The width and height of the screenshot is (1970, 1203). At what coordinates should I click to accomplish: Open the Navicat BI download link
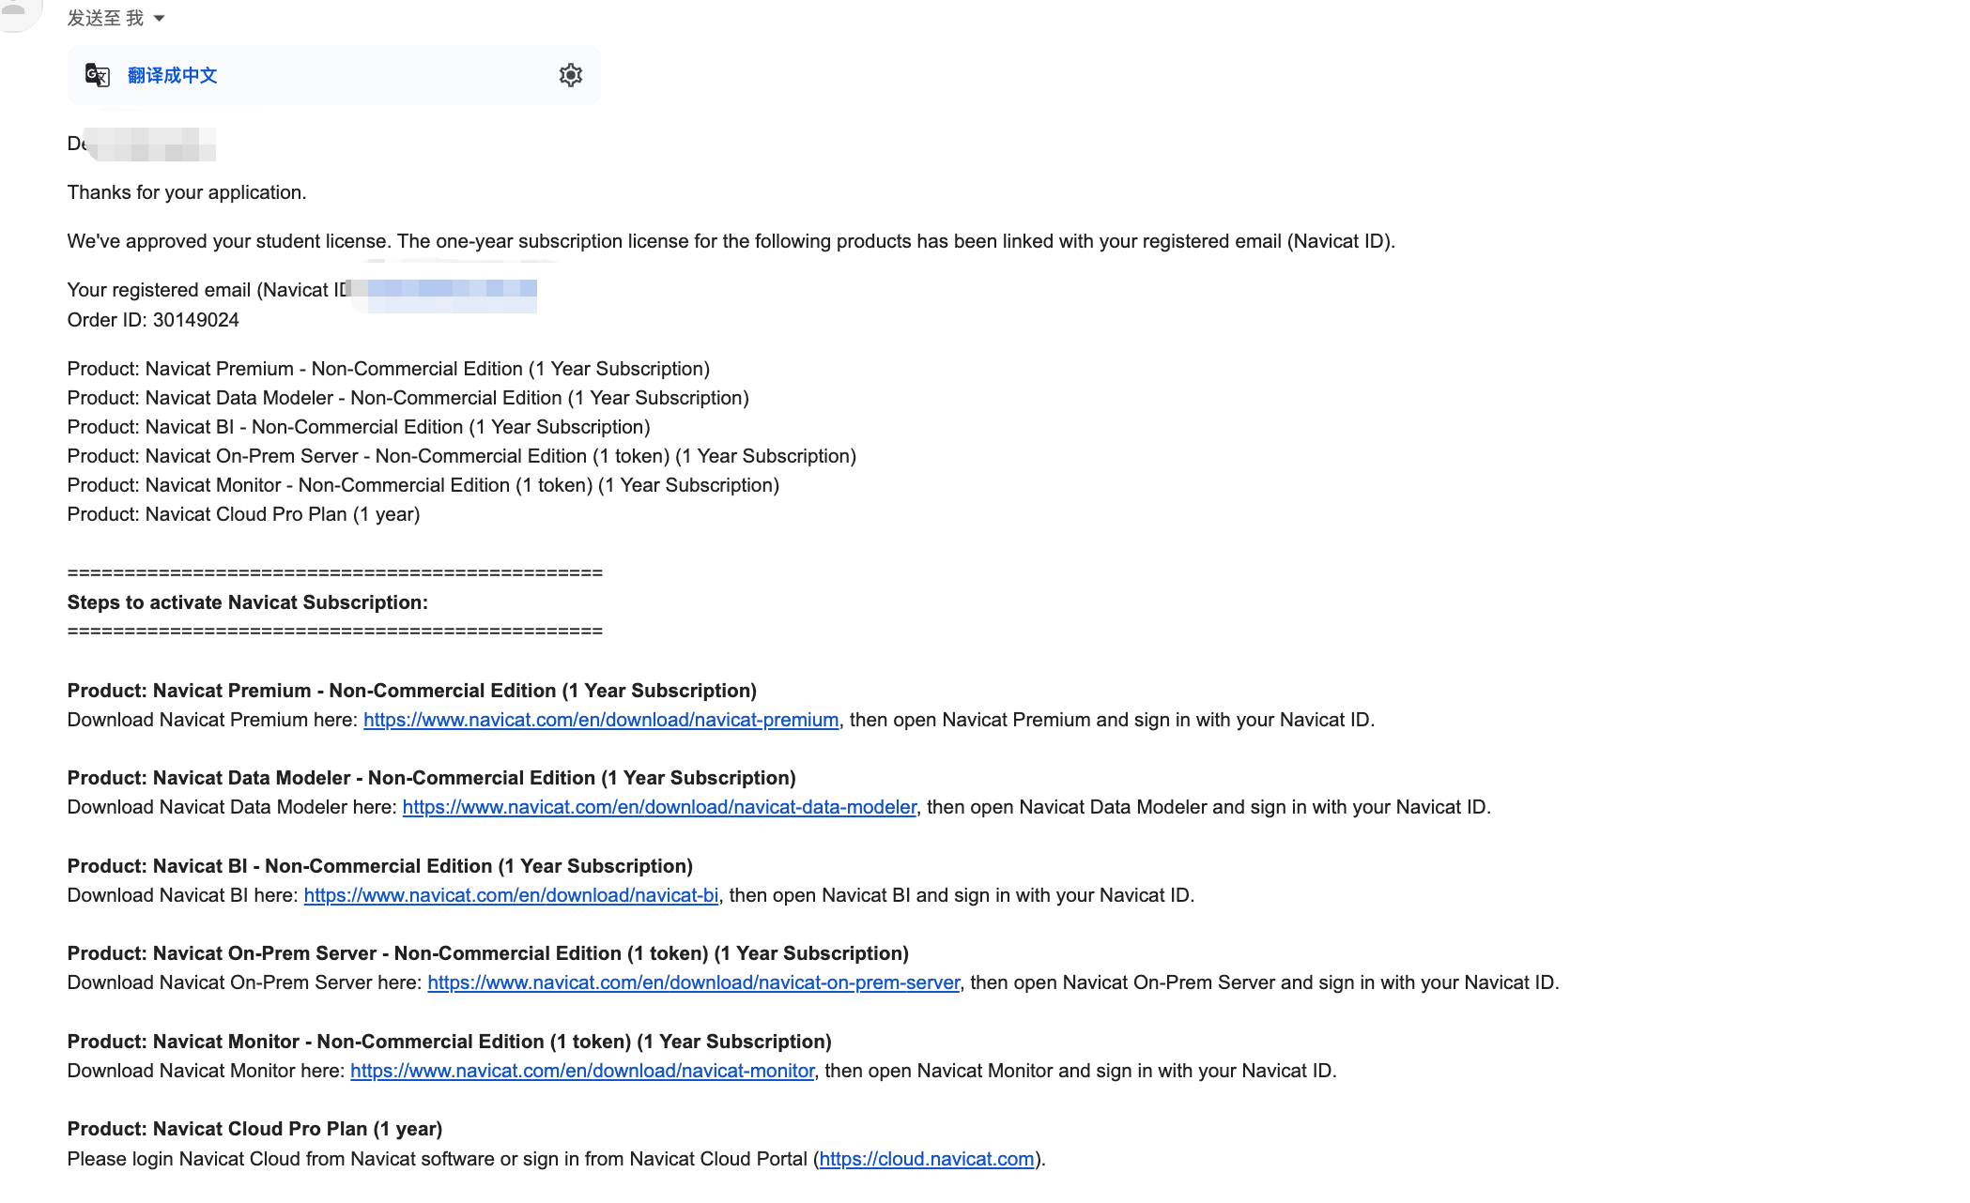[511, 895]
